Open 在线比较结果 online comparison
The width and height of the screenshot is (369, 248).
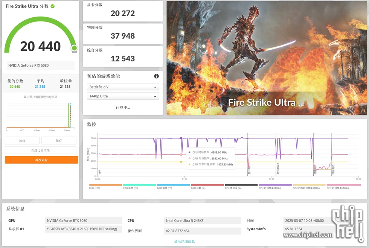41,150
